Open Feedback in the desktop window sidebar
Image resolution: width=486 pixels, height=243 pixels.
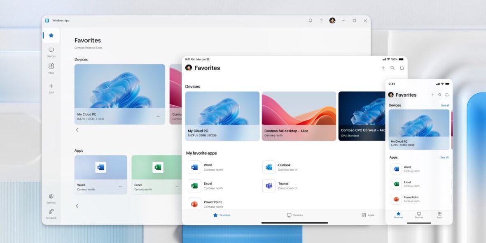(51, 213)
